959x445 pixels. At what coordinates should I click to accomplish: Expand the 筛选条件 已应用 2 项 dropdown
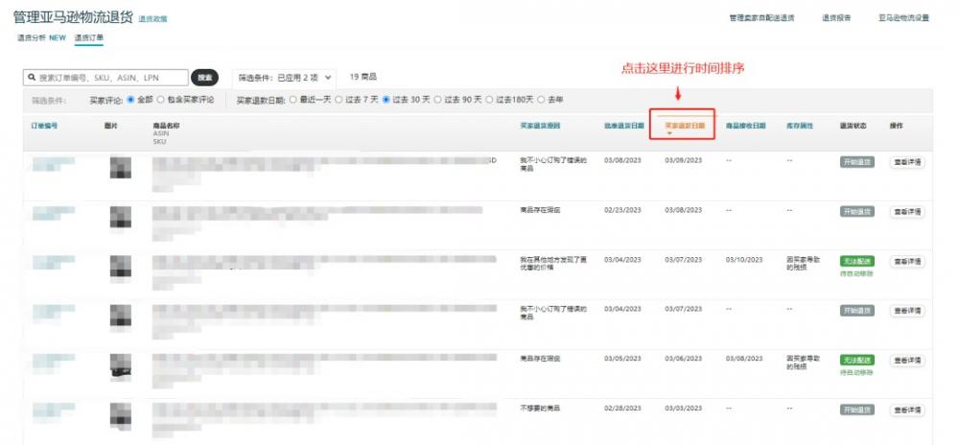point(286,77)
